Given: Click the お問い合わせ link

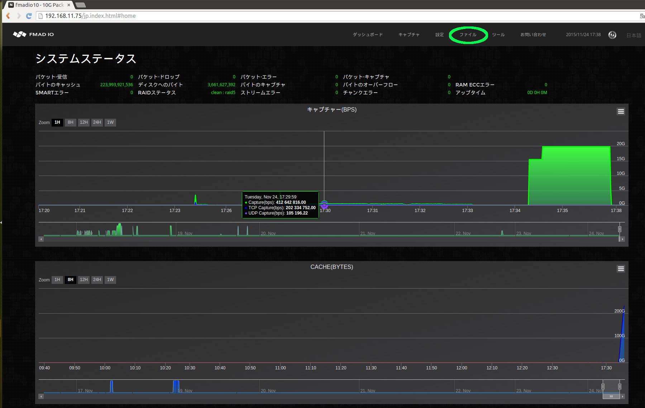Looking at the screenshot, I should (533, 35).
